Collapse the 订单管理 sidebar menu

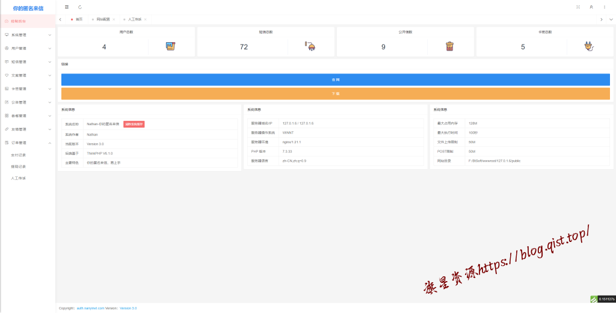point(28,143)
